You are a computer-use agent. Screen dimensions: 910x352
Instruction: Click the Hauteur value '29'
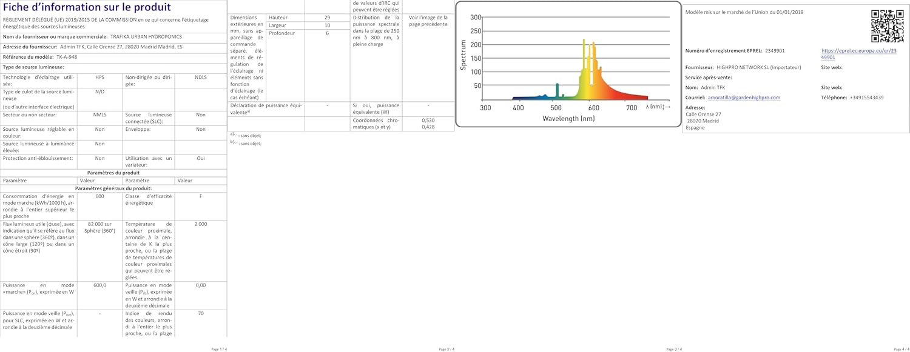pos(327,18)
